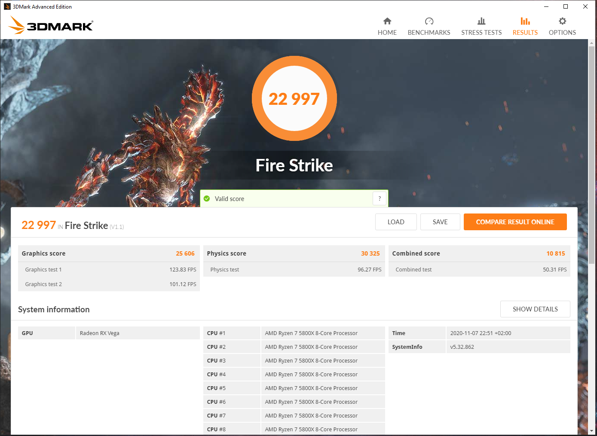Screen dimensions: 597x436
Task: Click the System information heading
Action: (54, 310)
